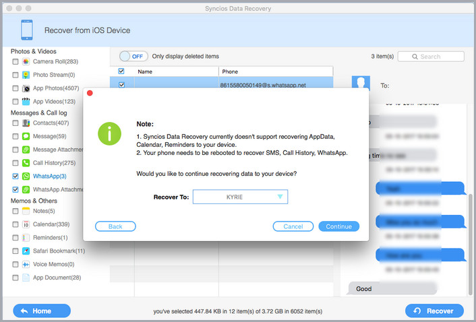Close the Note dialog with red dot
The width and height of the screenshot is (476, 322).
coord(90,93)
